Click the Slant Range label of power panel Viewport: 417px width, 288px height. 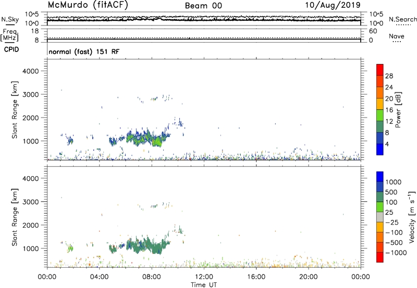[15, 110]
